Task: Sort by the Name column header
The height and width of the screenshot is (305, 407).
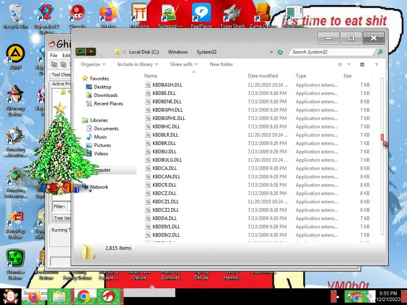Action: coord(151,76)
